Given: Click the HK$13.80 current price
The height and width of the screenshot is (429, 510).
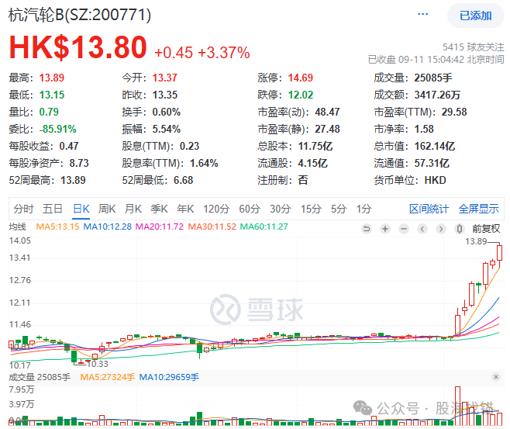Looking at the screenshot, I should tap(78, 47).
